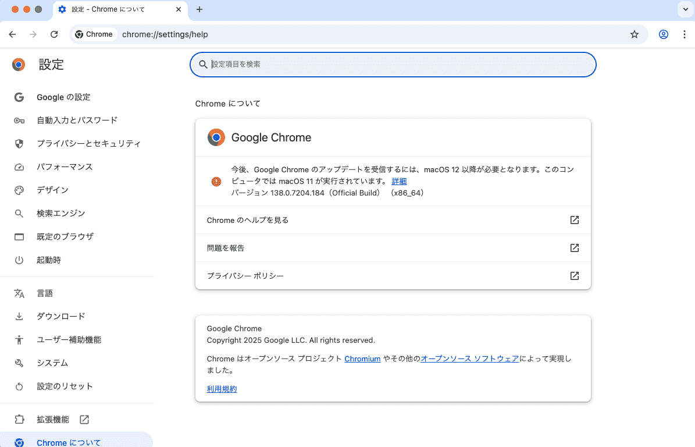Click version text 138.0.7204.184
695x447 pixels.
click(297, 193)
